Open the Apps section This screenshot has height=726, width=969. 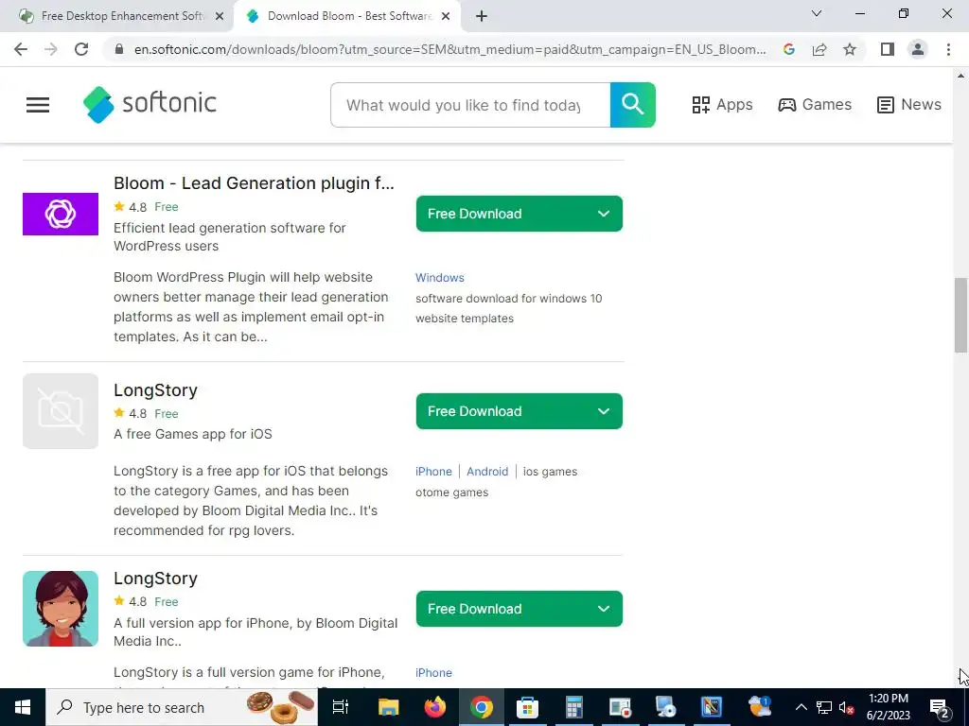coord(722,105)
